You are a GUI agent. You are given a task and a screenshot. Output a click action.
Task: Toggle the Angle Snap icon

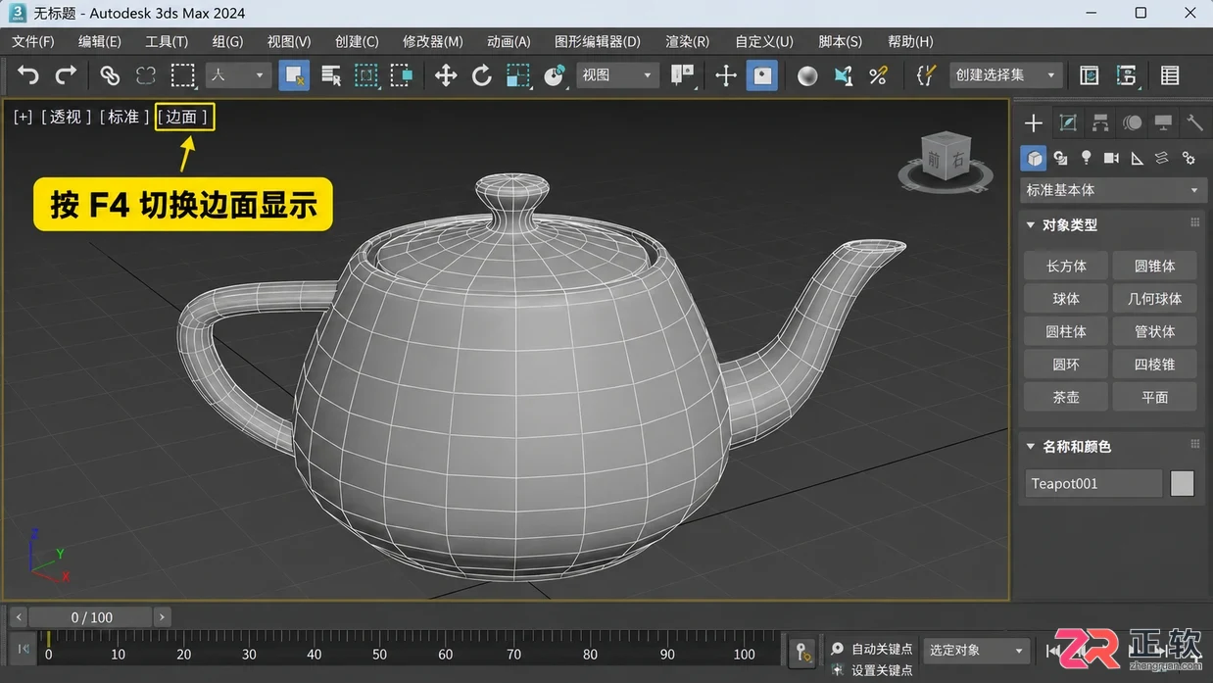pyautogui.click(x=844, y=75)
